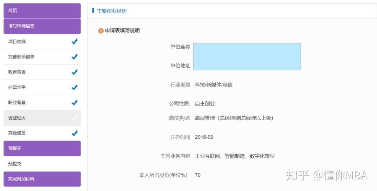Open the 教育背景 step
Viewport: 377px width, 191px height.
[x=17, y=72]
